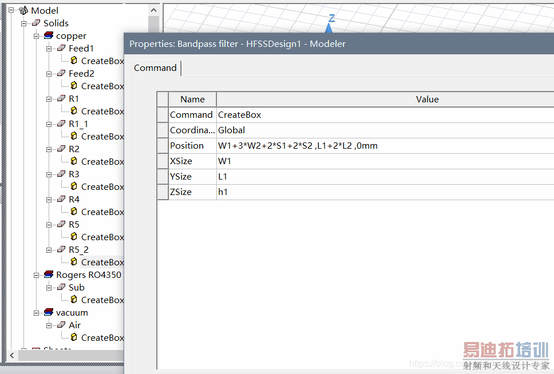Click model tree scroll-up arrow
Screen dimensions: 554x374
[x=154, y=10]
